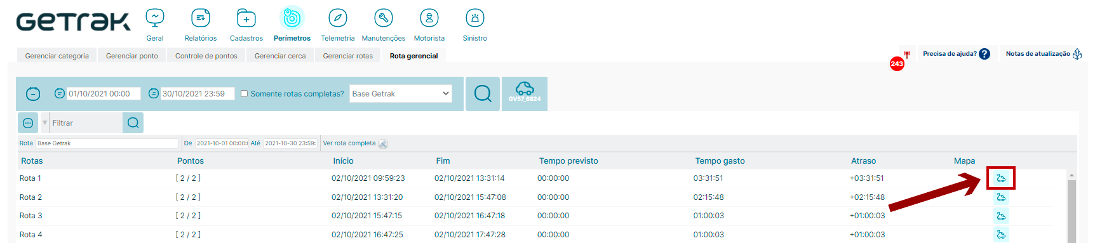1095x243 pixels.
Task: Expand the Base Getrak route dropdown
Action: [x=401, y=93]
